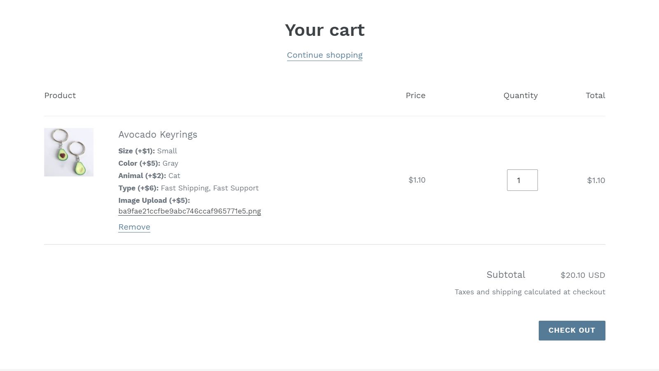659x371 pixels.
Task: Click the Continue shopping link
Action: [325, 55]
